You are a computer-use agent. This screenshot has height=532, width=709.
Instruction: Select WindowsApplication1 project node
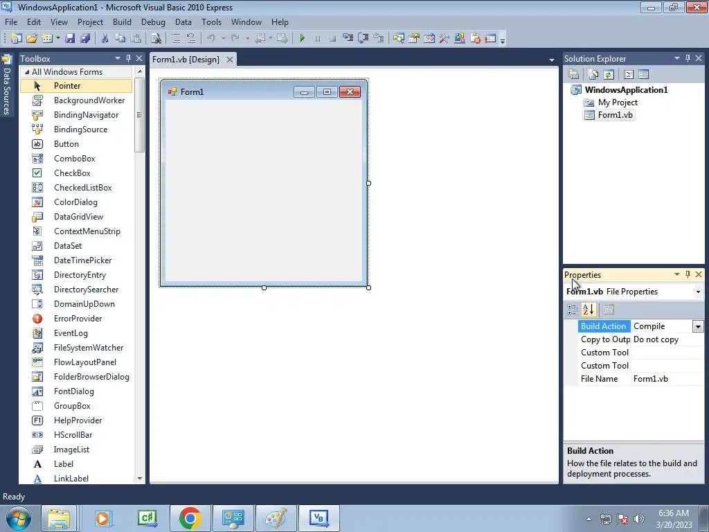pos(626,89)
